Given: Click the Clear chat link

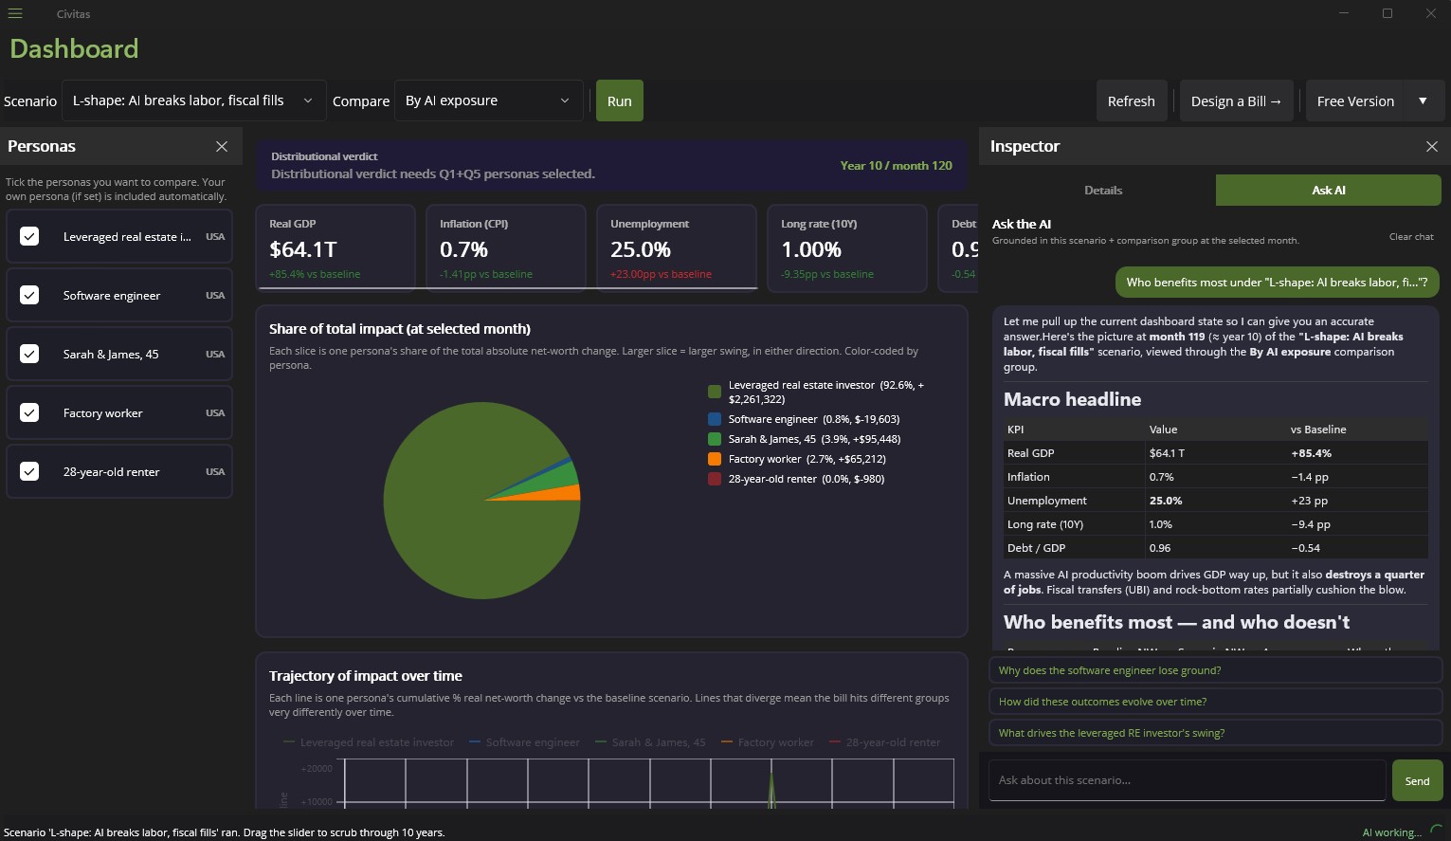Looking at the screenshot, I should (1411, 236).
